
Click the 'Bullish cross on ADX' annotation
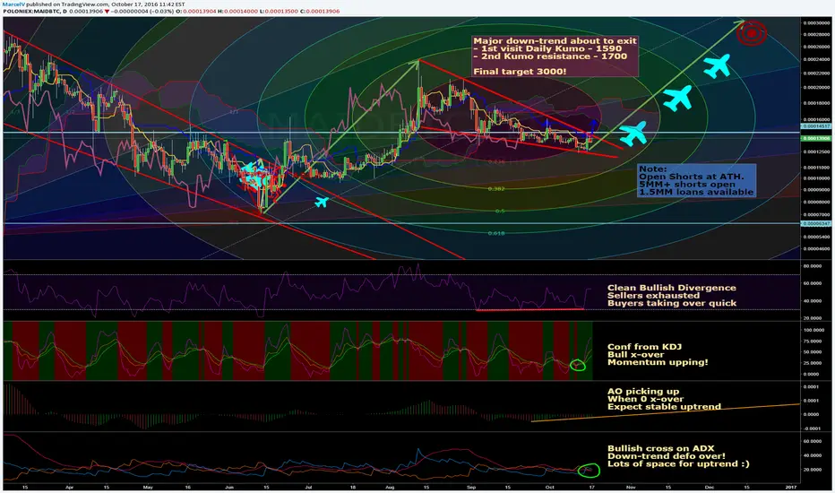(x=678, y=455)
